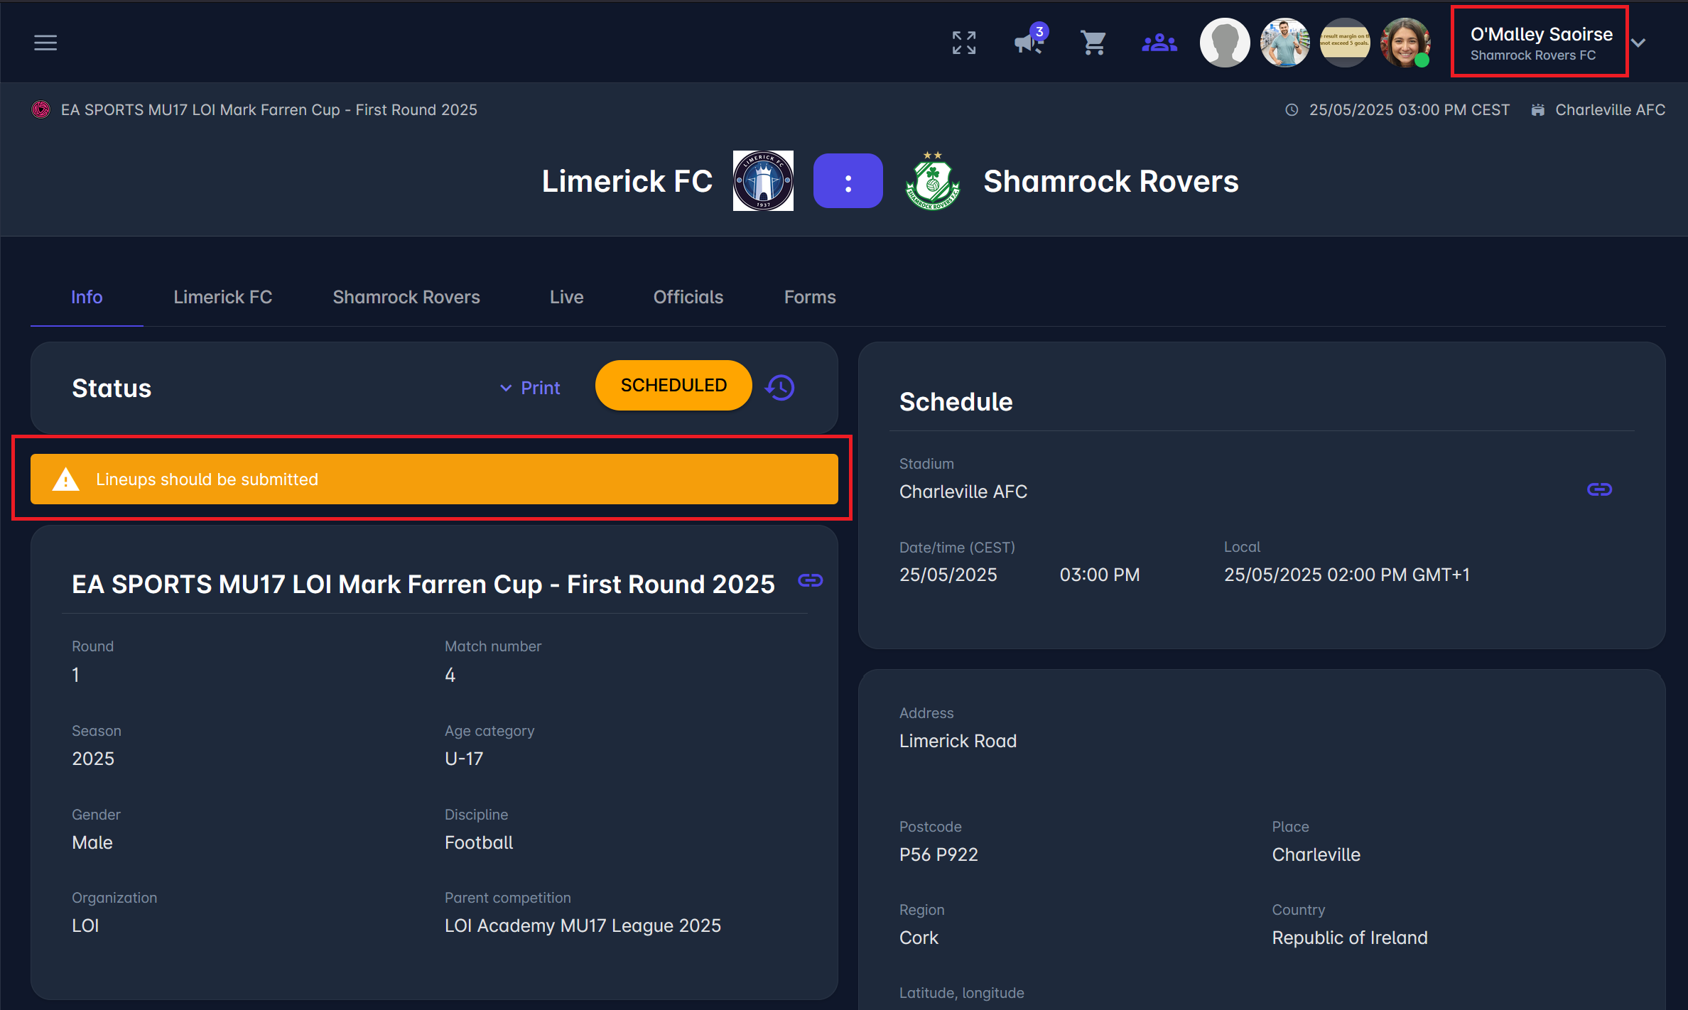Click the Limerick FC club crest
This screenshot has height=1010, width=1688.
coord(763,180)
